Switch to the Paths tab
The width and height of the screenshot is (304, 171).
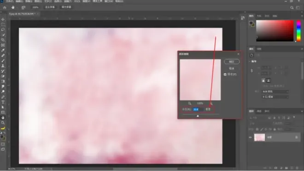tap(267, 111)
